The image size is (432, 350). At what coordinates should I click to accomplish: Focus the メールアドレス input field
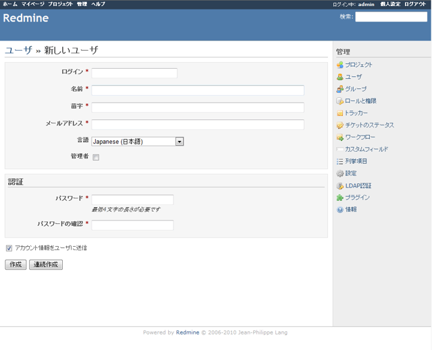coord(198,125)
